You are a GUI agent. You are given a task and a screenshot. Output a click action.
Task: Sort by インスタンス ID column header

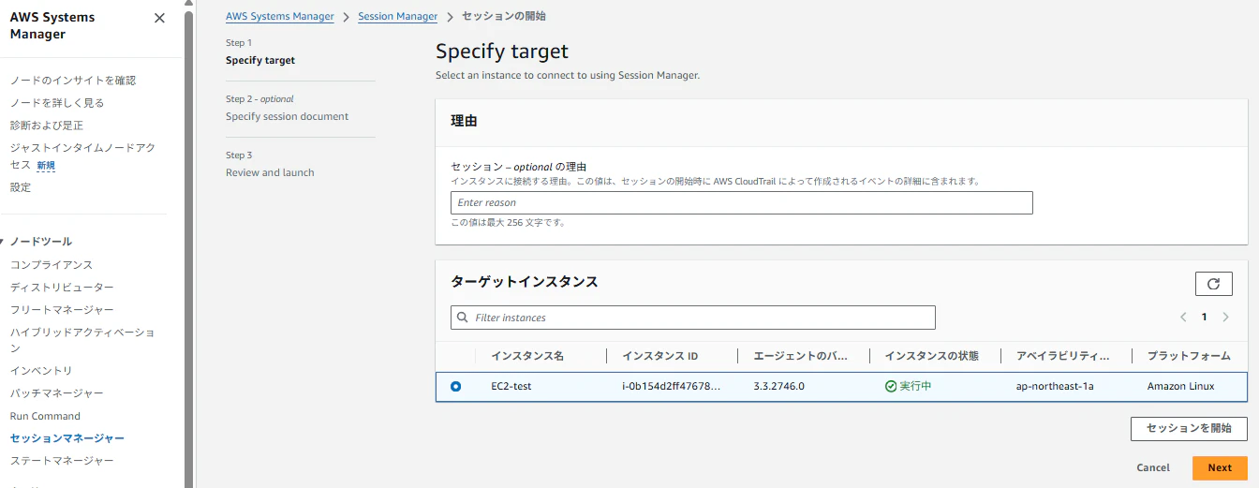(x=660, y=356)
